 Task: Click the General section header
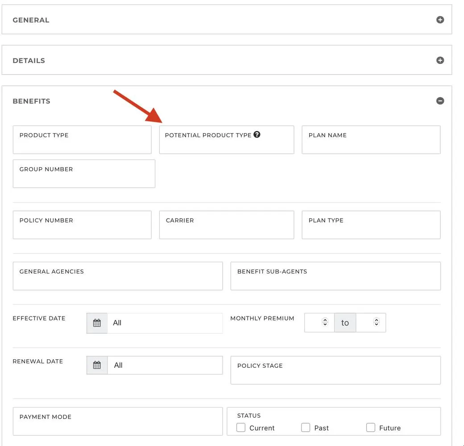(227, 20)
